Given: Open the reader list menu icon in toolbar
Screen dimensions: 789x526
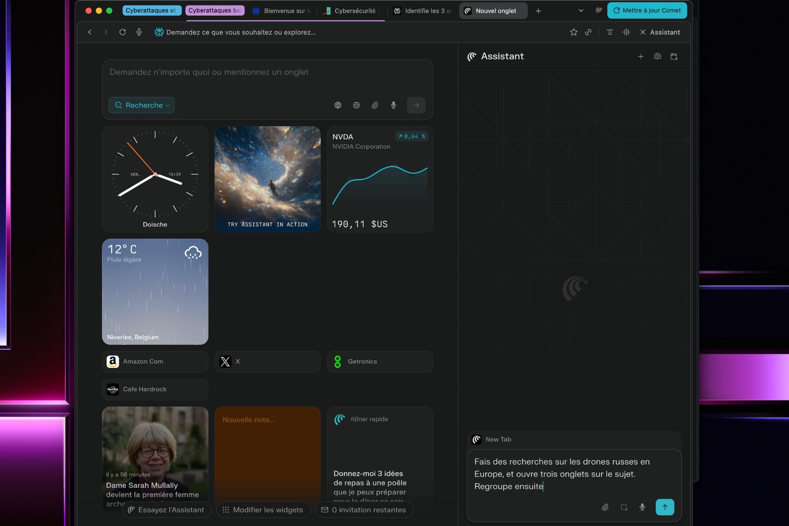Looking at the screenshot, I should pos(610,32).
